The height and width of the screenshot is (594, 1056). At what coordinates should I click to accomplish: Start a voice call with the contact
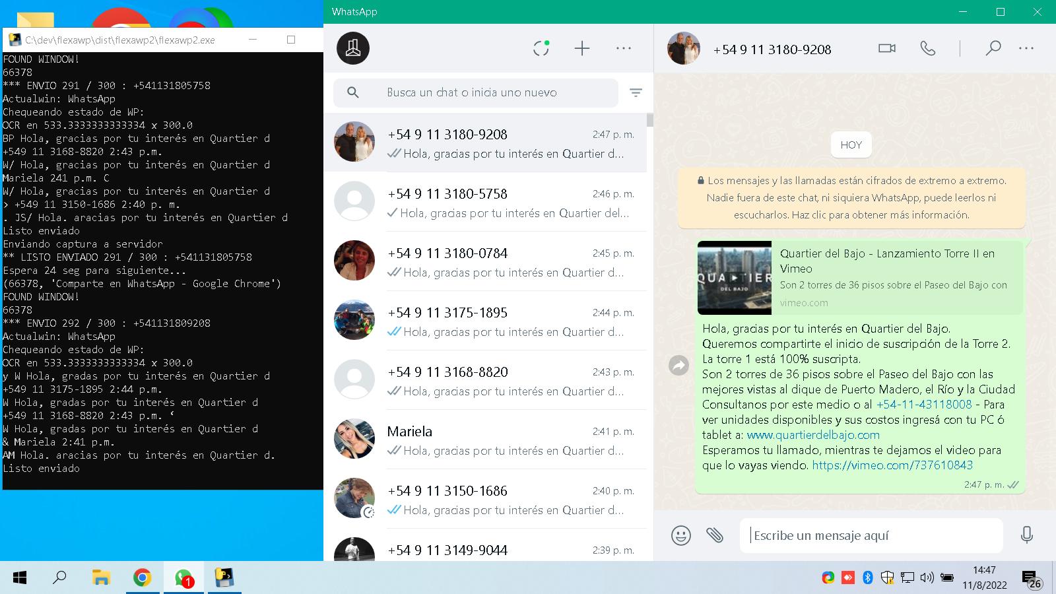click(928, 48)
